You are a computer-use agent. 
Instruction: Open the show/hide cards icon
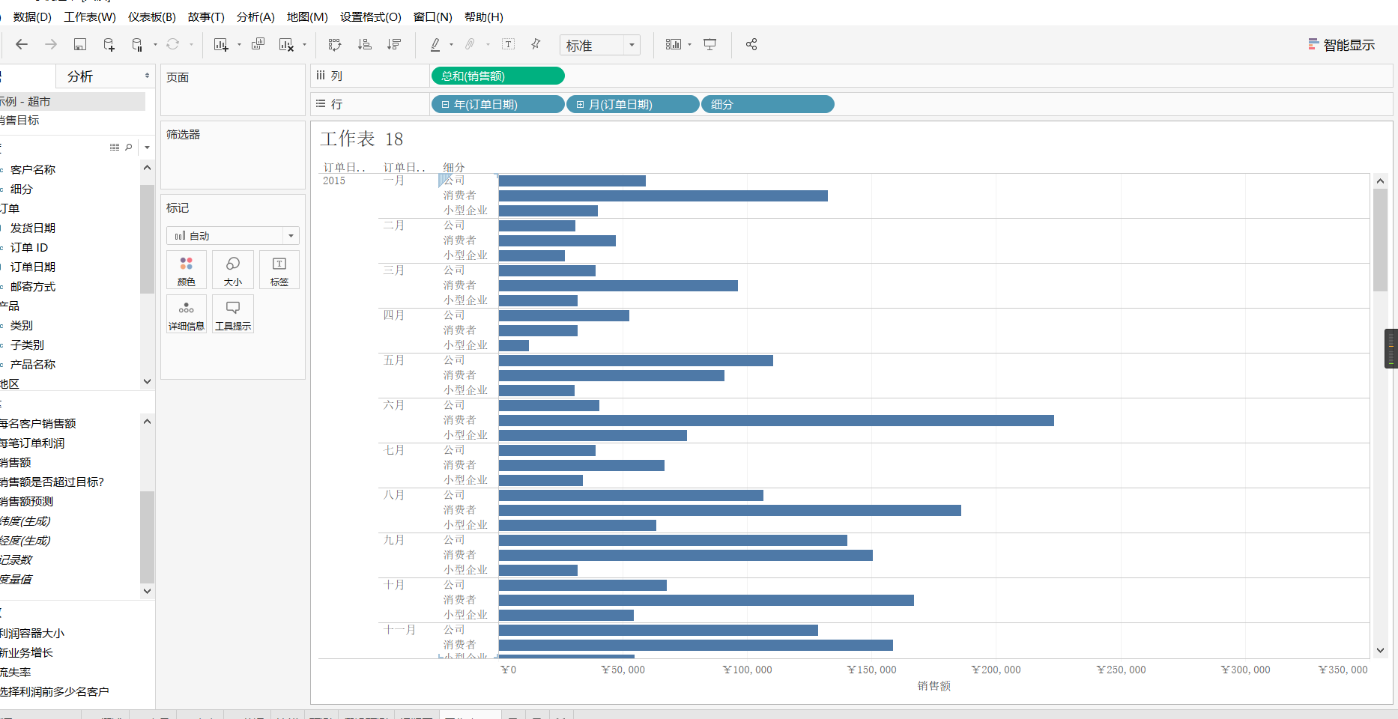click(x=674, y=45)
